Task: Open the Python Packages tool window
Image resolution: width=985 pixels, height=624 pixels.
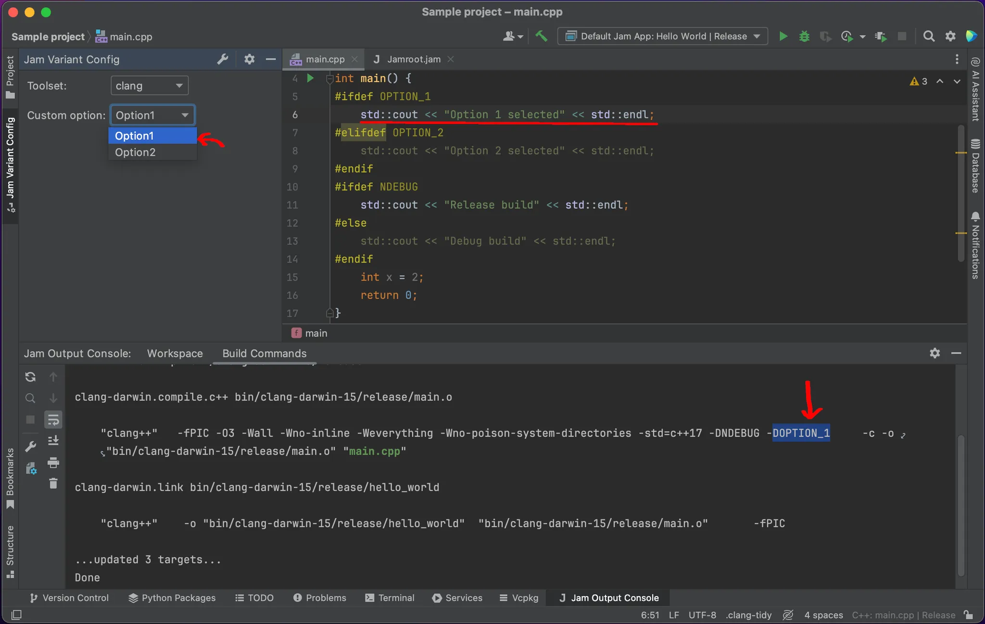Action: pyautogui.click(x=172, y=598)
